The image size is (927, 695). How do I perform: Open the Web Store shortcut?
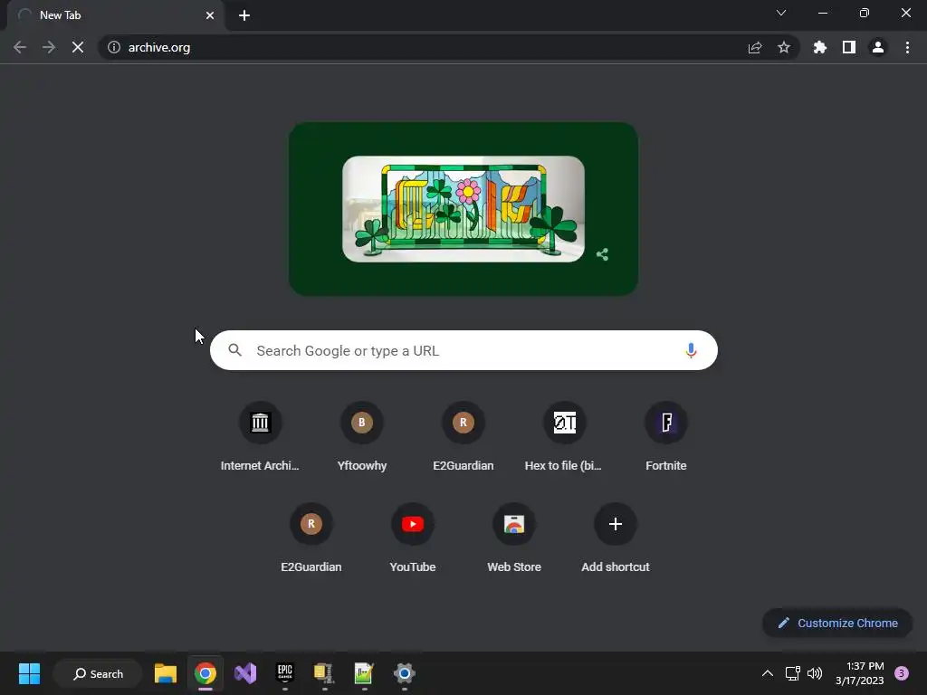[x=514, y=538]
